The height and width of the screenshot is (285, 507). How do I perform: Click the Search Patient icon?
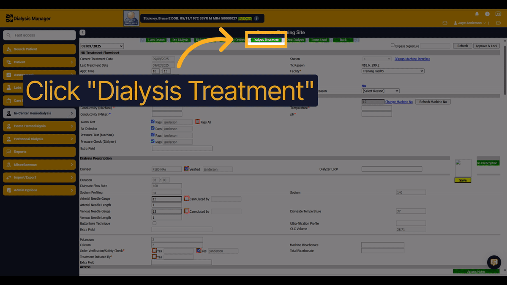9,49
